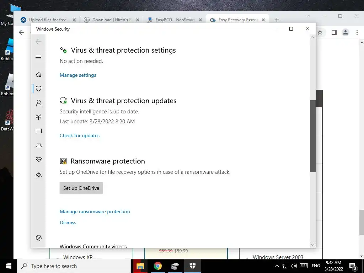The height and width of the screenshot is (273, 364).
Task: Open Home in Windows Security sidebar
Action: (39, 74)
